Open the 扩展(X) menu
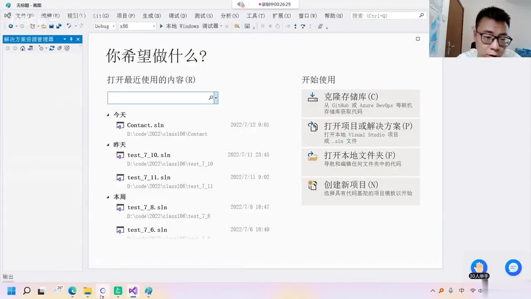The width and height of the screenshot is (531, 299). tap(282, 16)
